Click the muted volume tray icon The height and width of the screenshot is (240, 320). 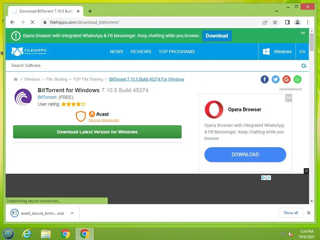tap(291, 234)
